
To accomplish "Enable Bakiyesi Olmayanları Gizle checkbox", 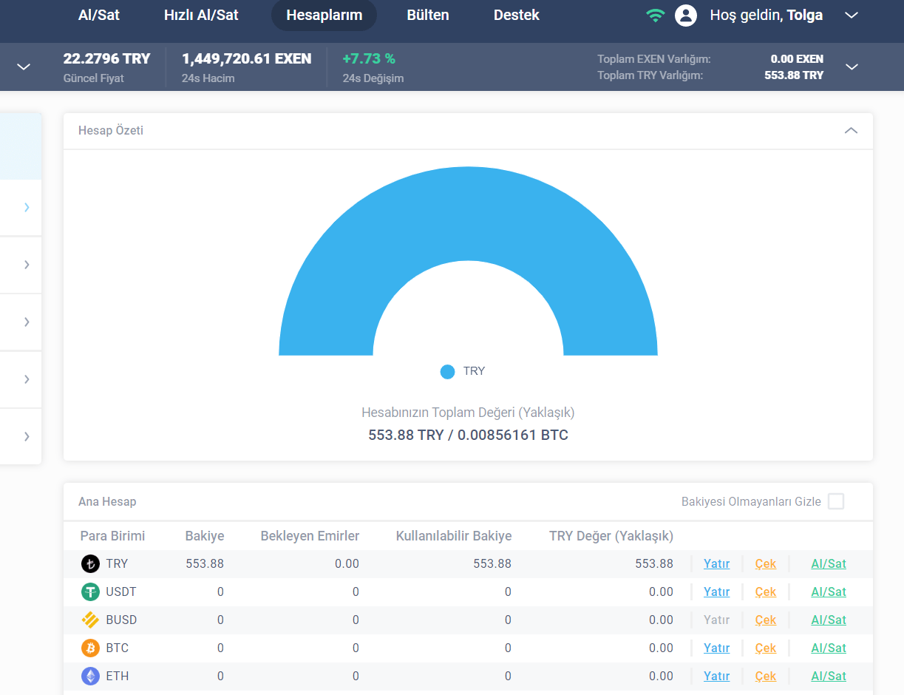I will click(x=836, y=502).
